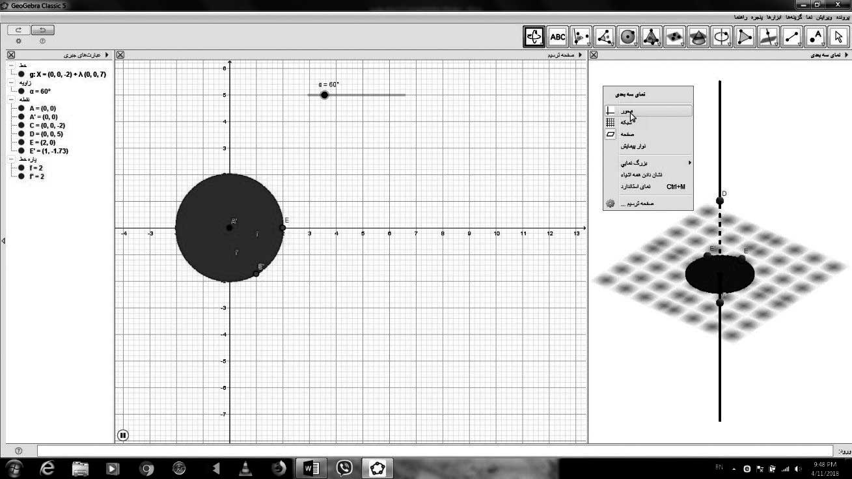Select the Rotate 3D view tool

pyautogui.click(x=534, y=37)
